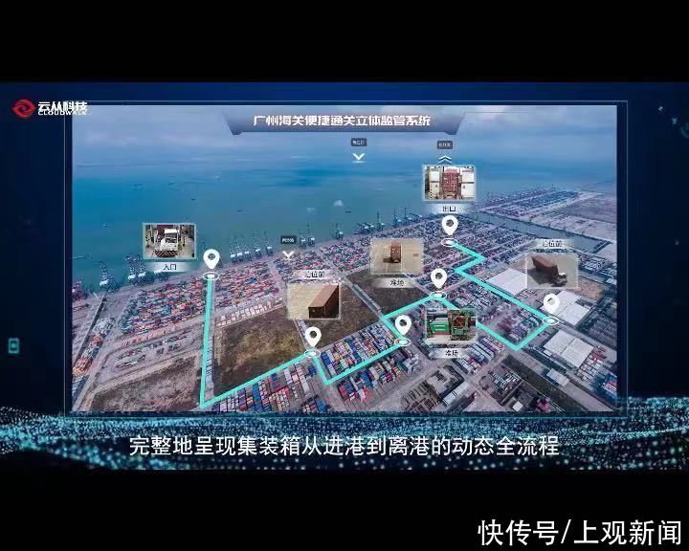This screenshot has height=551, width=689.
Task: Click the subtitle 完整地呈现集装箱从进港到离港的动态全流程
Action: point(344,446)
